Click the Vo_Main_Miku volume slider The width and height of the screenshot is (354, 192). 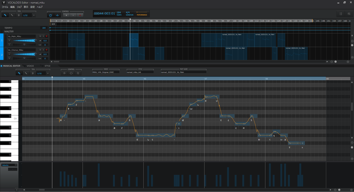coord(24,41)
